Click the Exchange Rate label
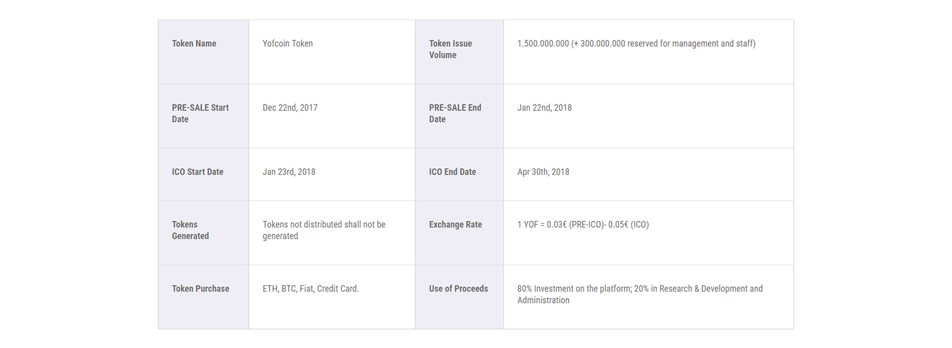Viewport: 952px width, 348px height. click(456, 225)
